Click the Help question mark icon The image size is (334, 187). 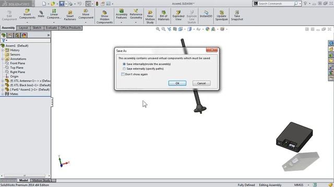305,4
